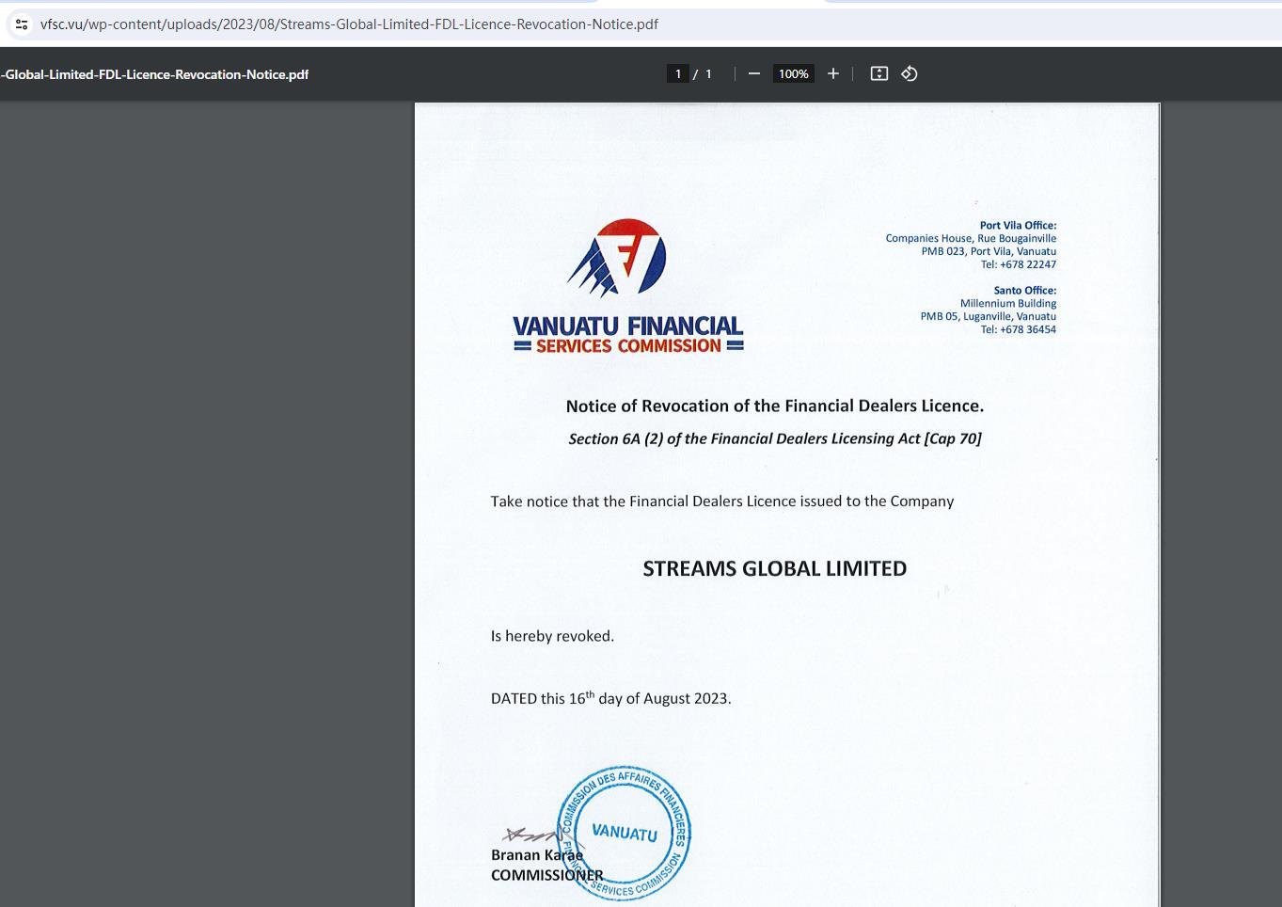This screenshot has height=907, width=1282.
Task: Click the commissioner's handwritten signature
Action: tap(530, 835)
